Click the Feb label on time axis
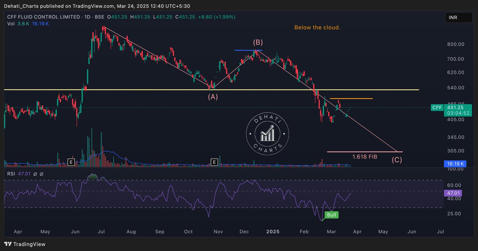Viewport: 478px width, 251px height. (304, 231)
